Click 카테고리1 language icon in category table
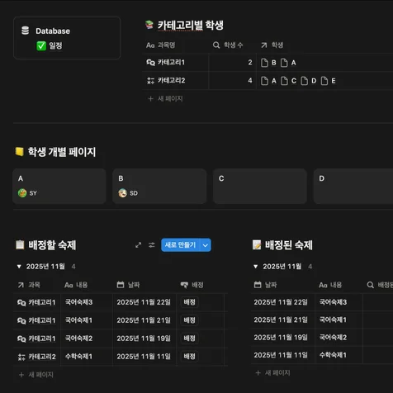The width and height of the screenshot is (393, 393). 150,63
